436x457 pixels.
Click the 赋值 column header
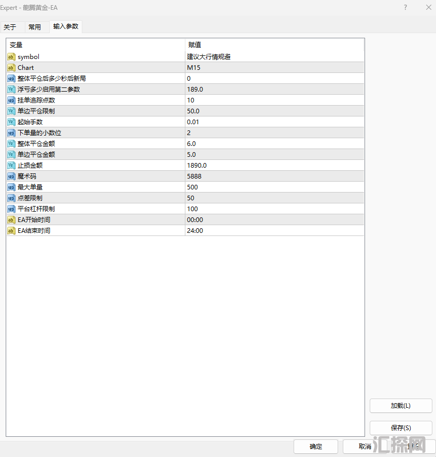coord(274,45)
